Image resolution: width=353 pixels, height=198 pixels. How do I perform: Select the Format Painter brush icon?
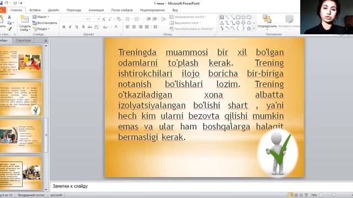tap(9, 29)
